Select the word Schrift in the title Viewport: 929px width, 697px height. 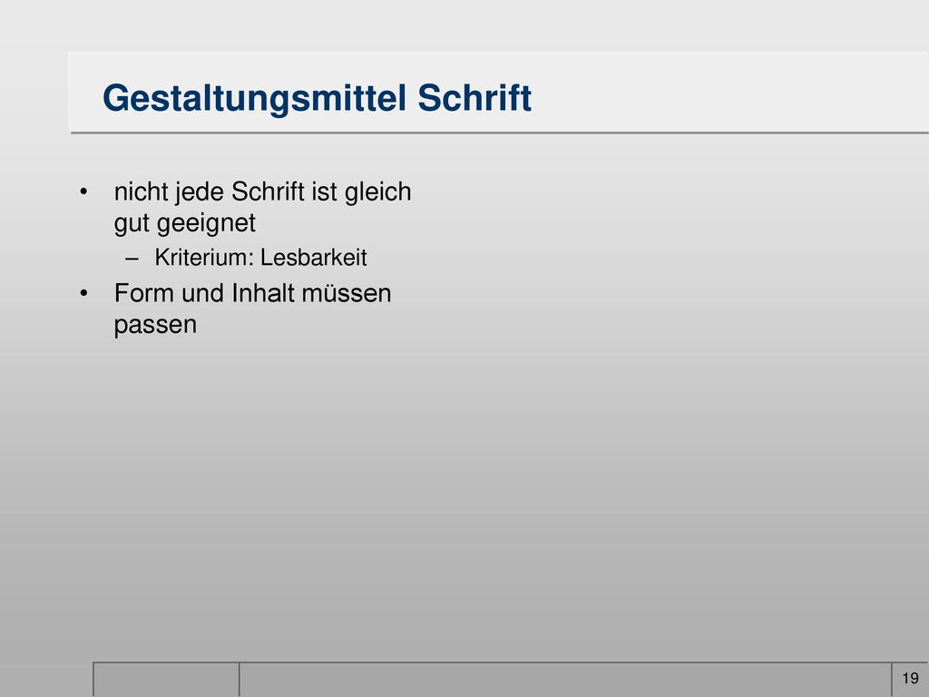[x=474, y=97]
